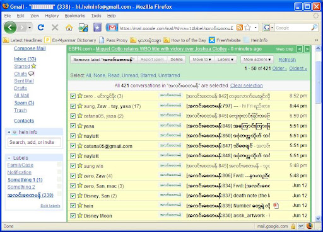Screen dimensions: 323x232
Task: Uncheck the yasa conversation checkbox
Action: pyautogui.click(x=73, y=126)
